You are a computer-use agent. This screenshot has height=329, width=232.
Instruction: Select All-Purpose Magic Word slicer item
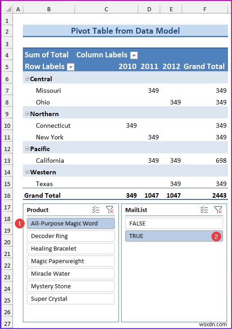click(x=71, y=224)
